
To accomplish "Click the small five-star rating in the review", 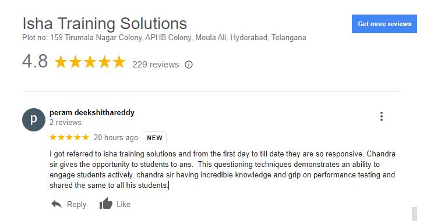I will 69,137.
